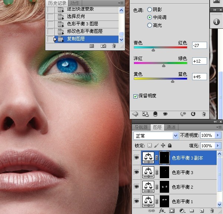Lock all padlock icon
Screen dimensions: 223x214
(x=169, y=145)
